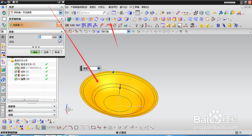Image resolution: width=252 pixels, height=136 pixels.
Task: Select the sketch Circle tool
Action: coord(76,128)
